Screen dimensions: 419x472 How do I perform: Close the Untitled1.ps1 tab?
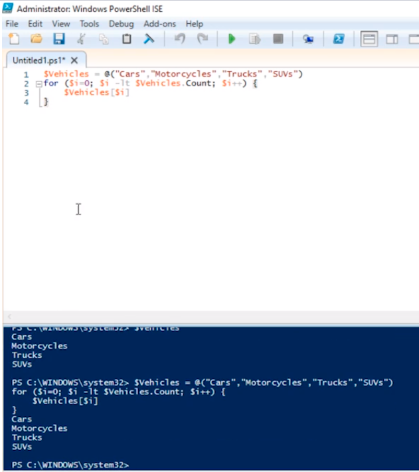74,60
